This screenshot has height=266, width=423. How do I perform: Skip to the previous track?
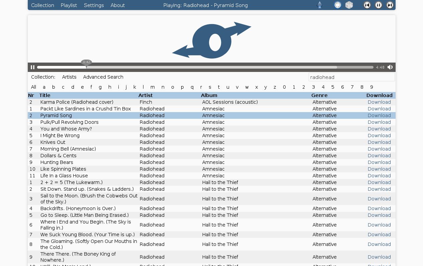click(x=367, y=5)
